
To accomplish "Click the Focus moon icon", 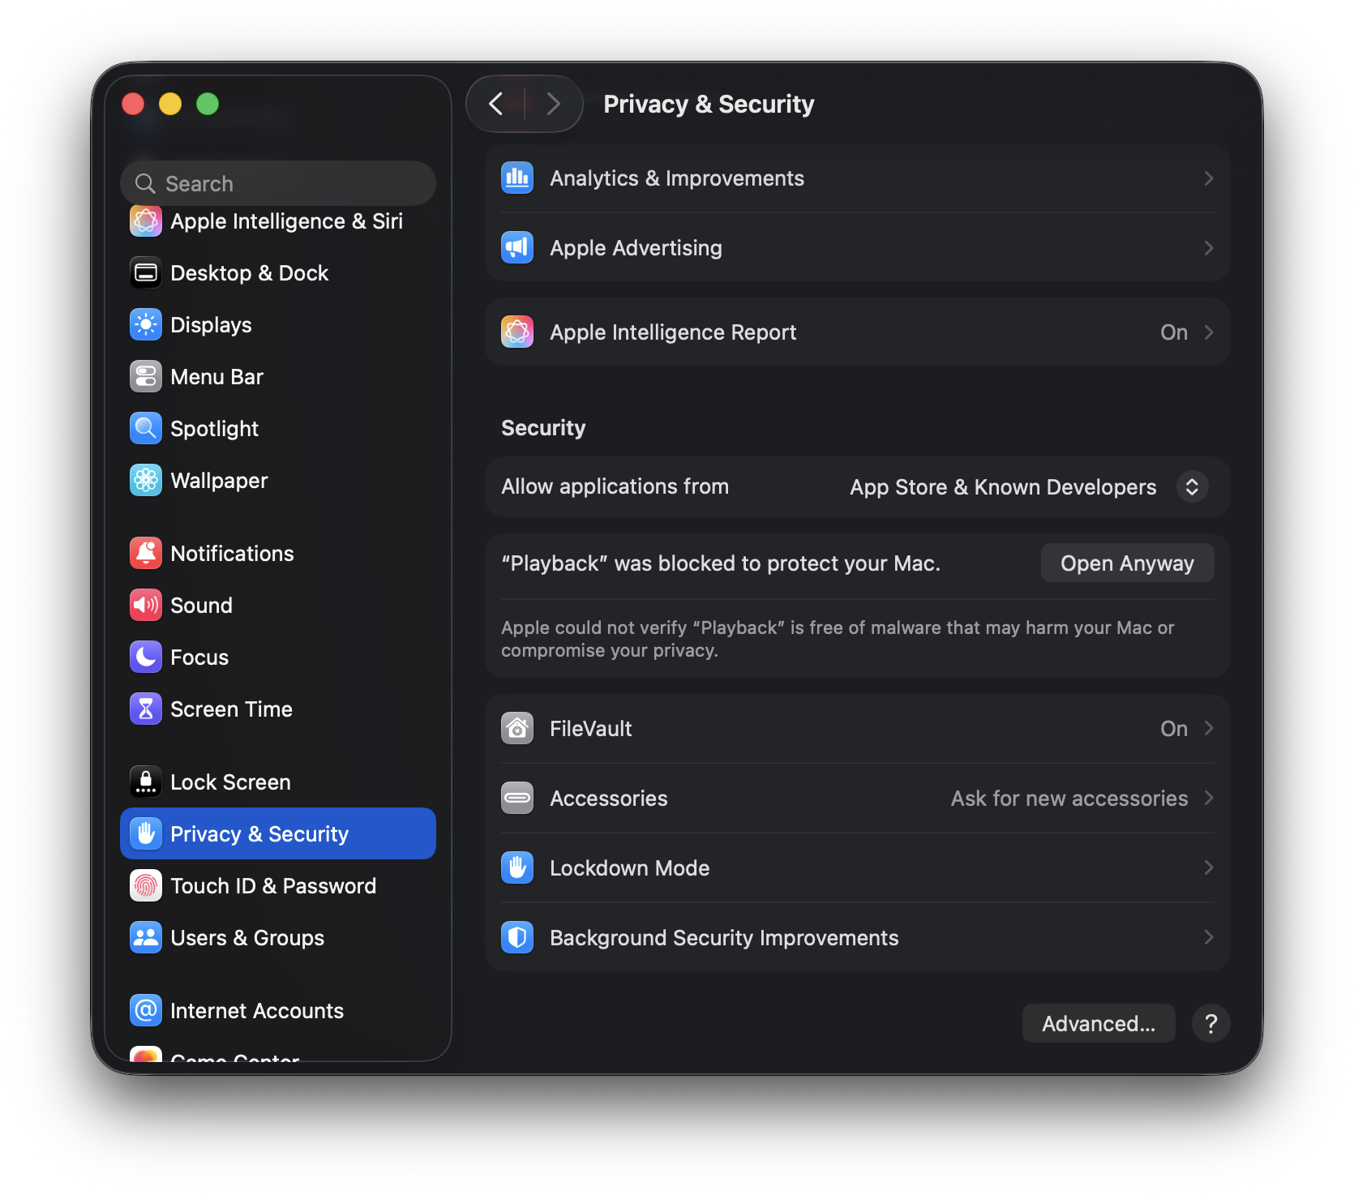I will click(x=146, y=657).
